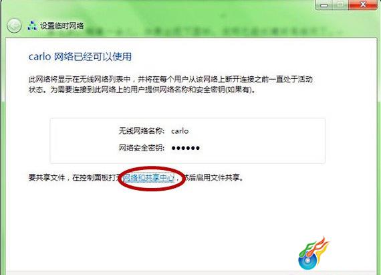Close the wizard with the red X
Viewport: 381px width, 275px height.
tap(363, 5)
